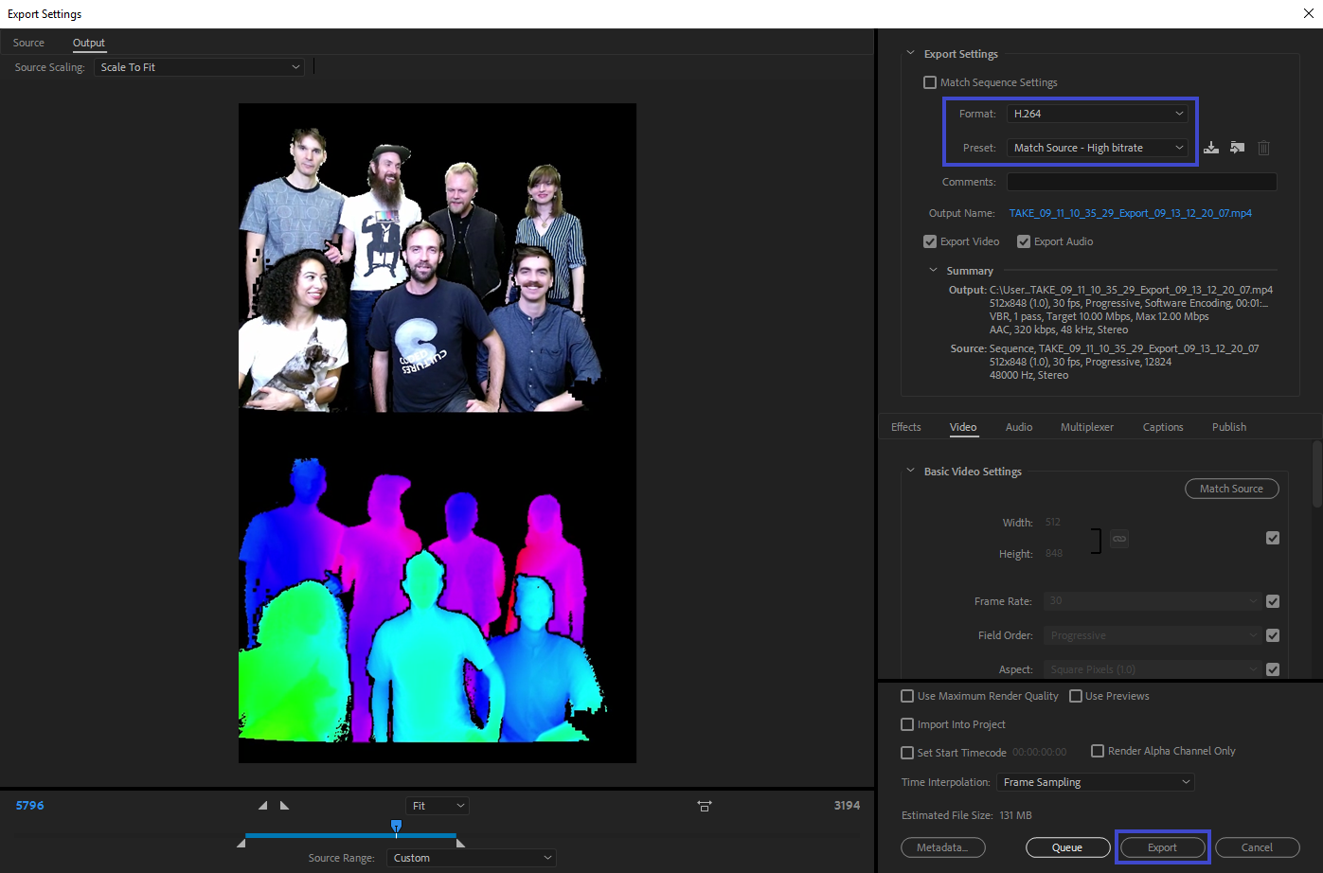Click the Set Out Point triangle icon
This screenshot has width=1323, height=873.
(284, 806)
